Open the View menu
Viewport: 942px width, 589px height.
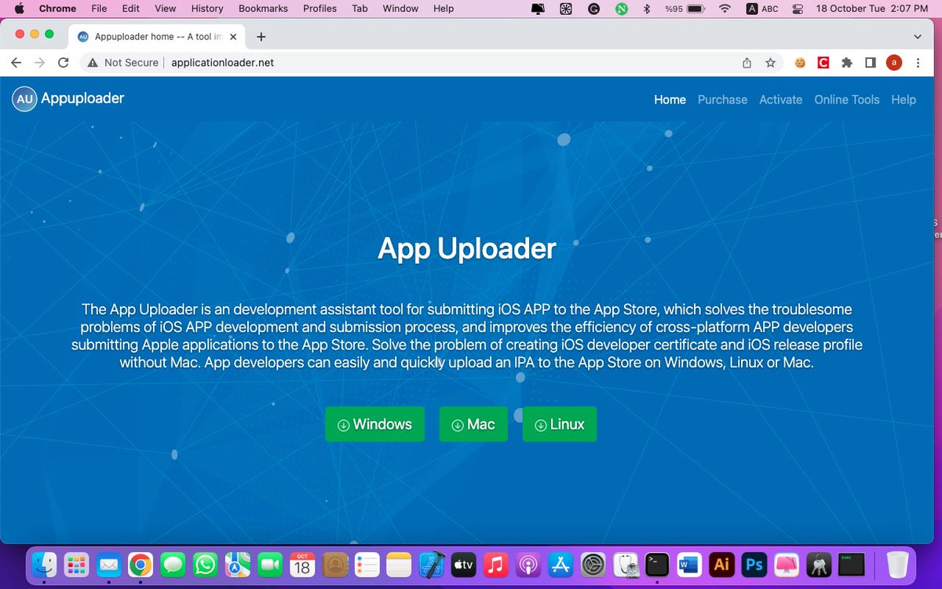click(x=165, y=9)
